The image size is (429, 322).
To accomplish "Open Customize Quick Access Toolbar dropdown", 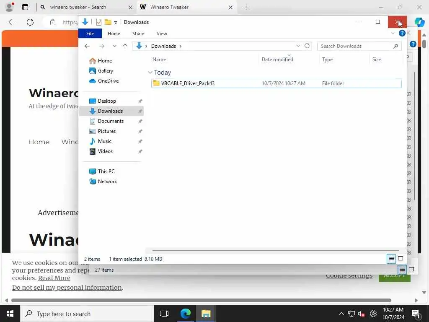I will [116, 23].
